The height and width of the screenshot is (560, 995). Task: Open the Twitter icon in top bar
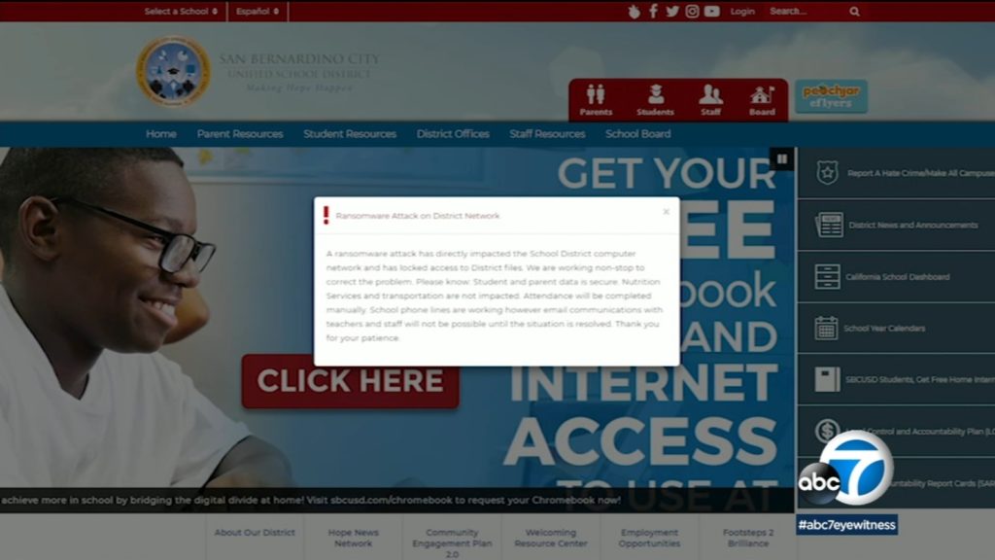tap(672, 12)
